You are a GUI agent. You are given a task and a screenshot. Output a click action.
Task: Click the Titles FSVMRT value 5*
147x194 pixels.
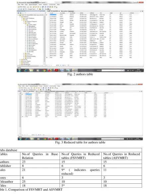(x=63, y=186)
